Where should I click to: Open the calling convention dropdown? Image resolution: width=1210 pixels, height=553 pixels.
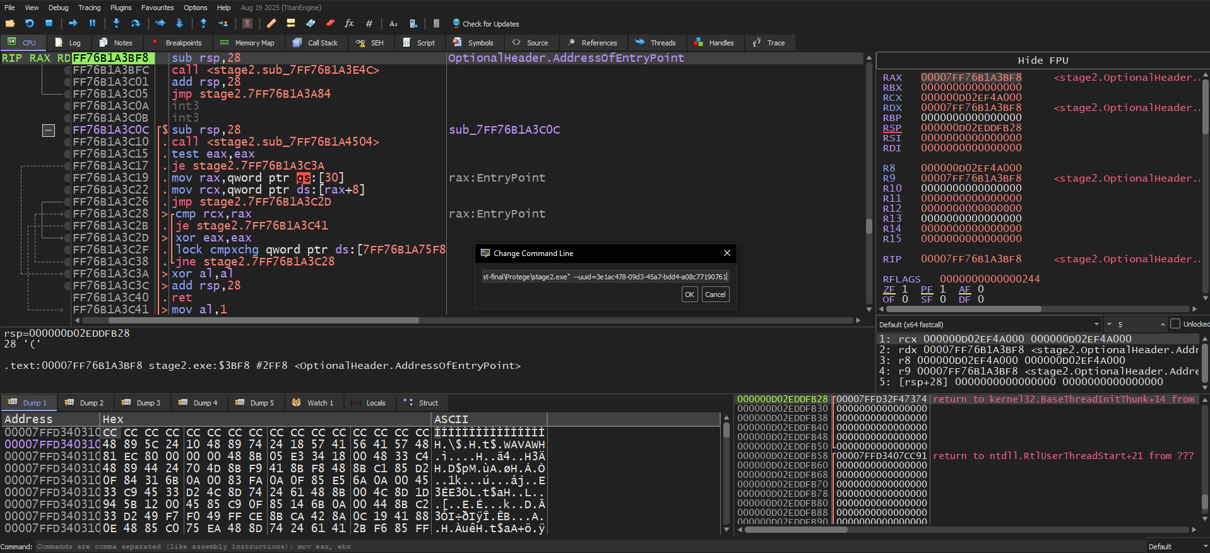point(990,325)
